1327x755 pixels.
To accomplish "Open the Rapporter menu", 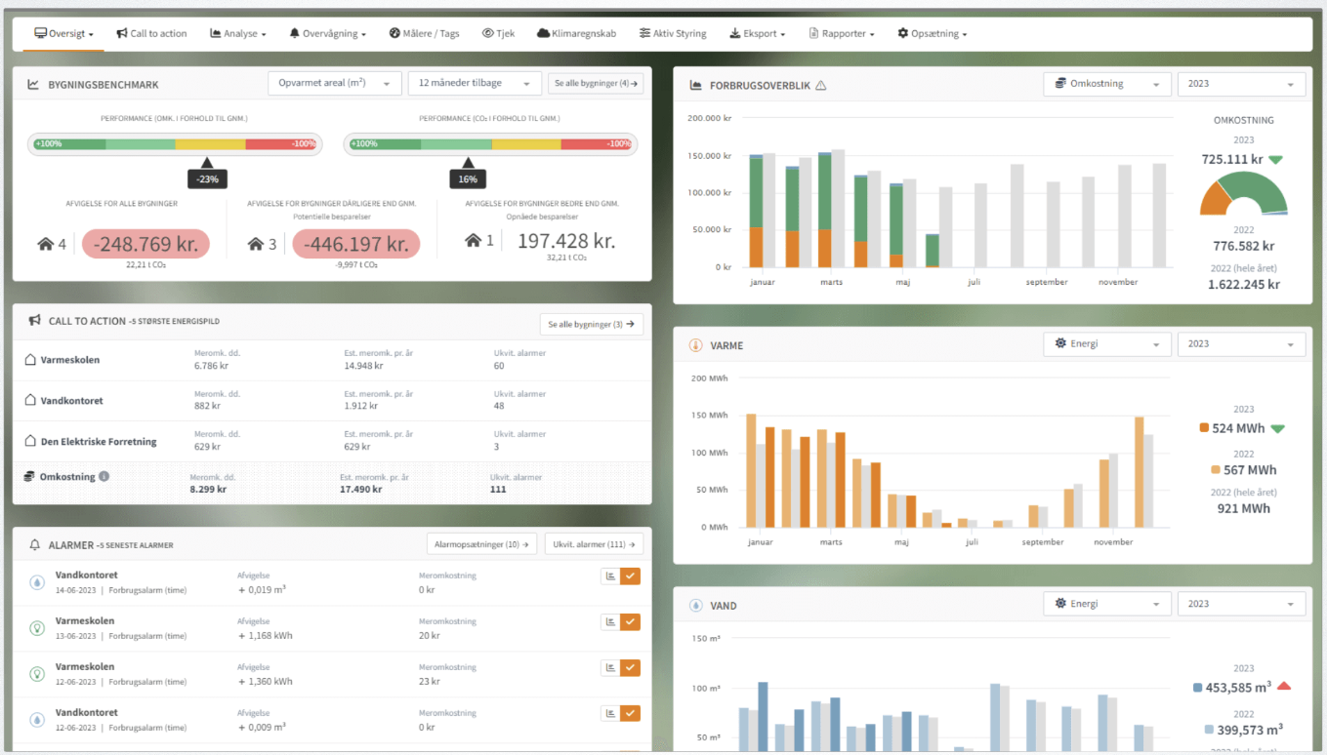I will coord(842,33).
